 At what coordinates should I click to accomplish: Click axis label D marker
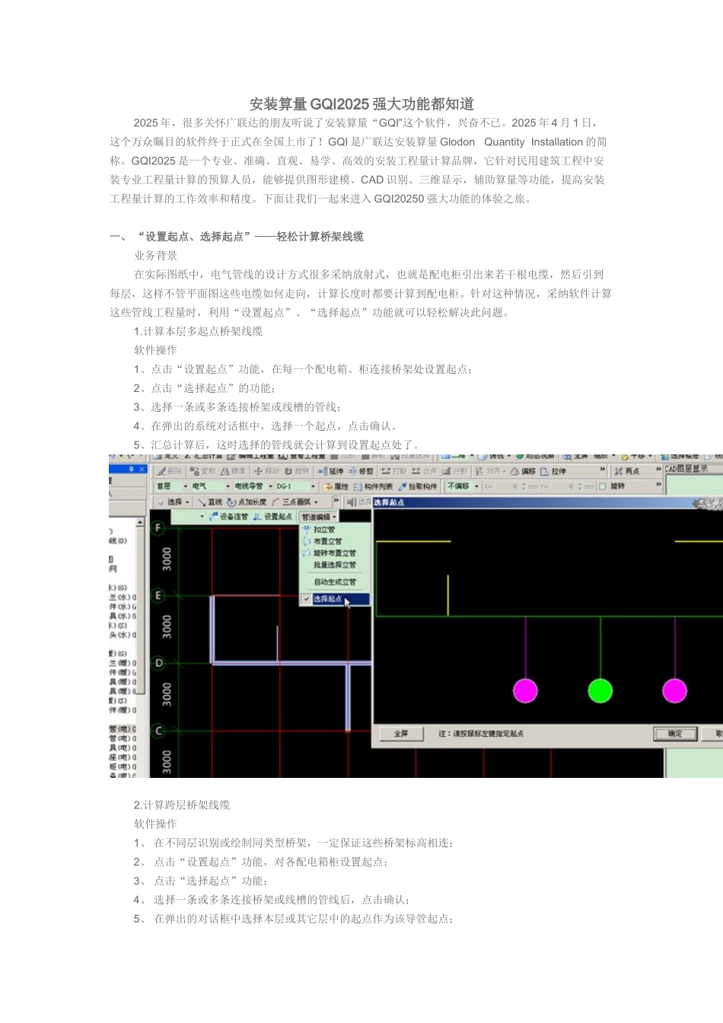click(x=158, y=663)
